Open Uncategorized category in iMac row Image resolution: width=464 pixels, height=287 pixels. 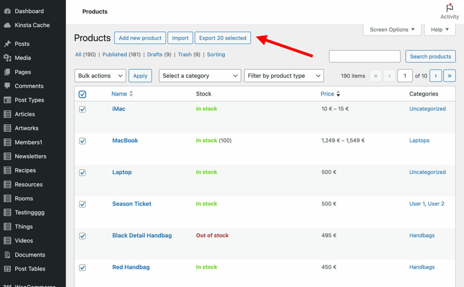coord(427,109)
